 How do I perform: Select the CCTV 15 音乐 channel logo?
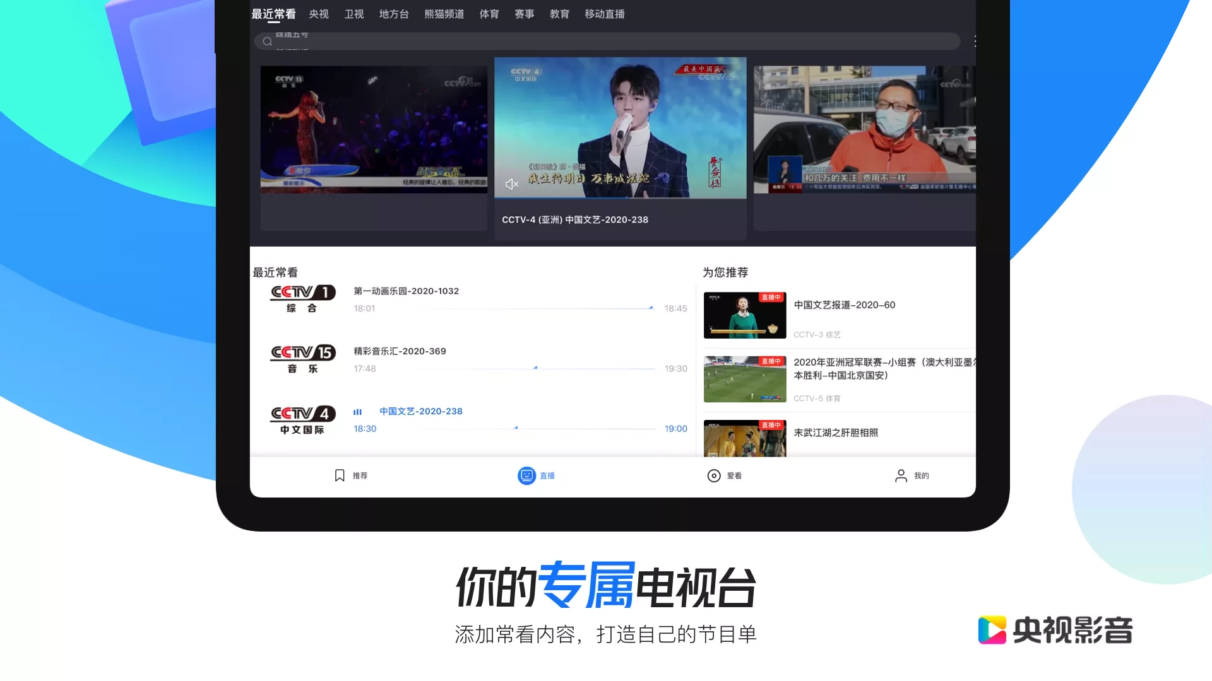pos(302,359)
